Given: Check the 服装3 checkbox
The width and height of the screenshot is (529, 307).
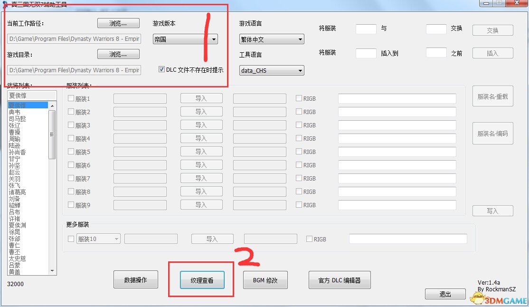Looking at the screenshot, I should click(x=71, y=125).
